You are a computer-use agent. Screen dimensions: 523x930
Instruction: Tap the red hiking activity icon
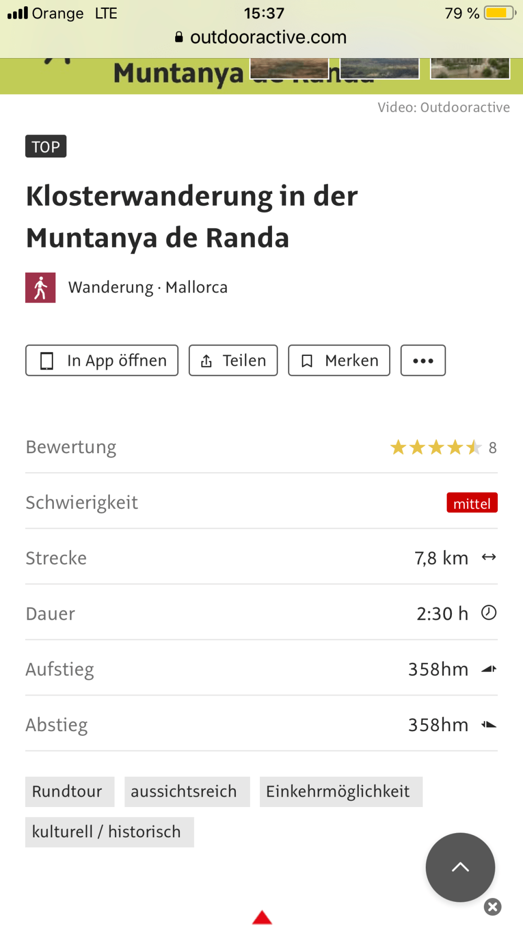pyautogui.click(x=40, y=287)
